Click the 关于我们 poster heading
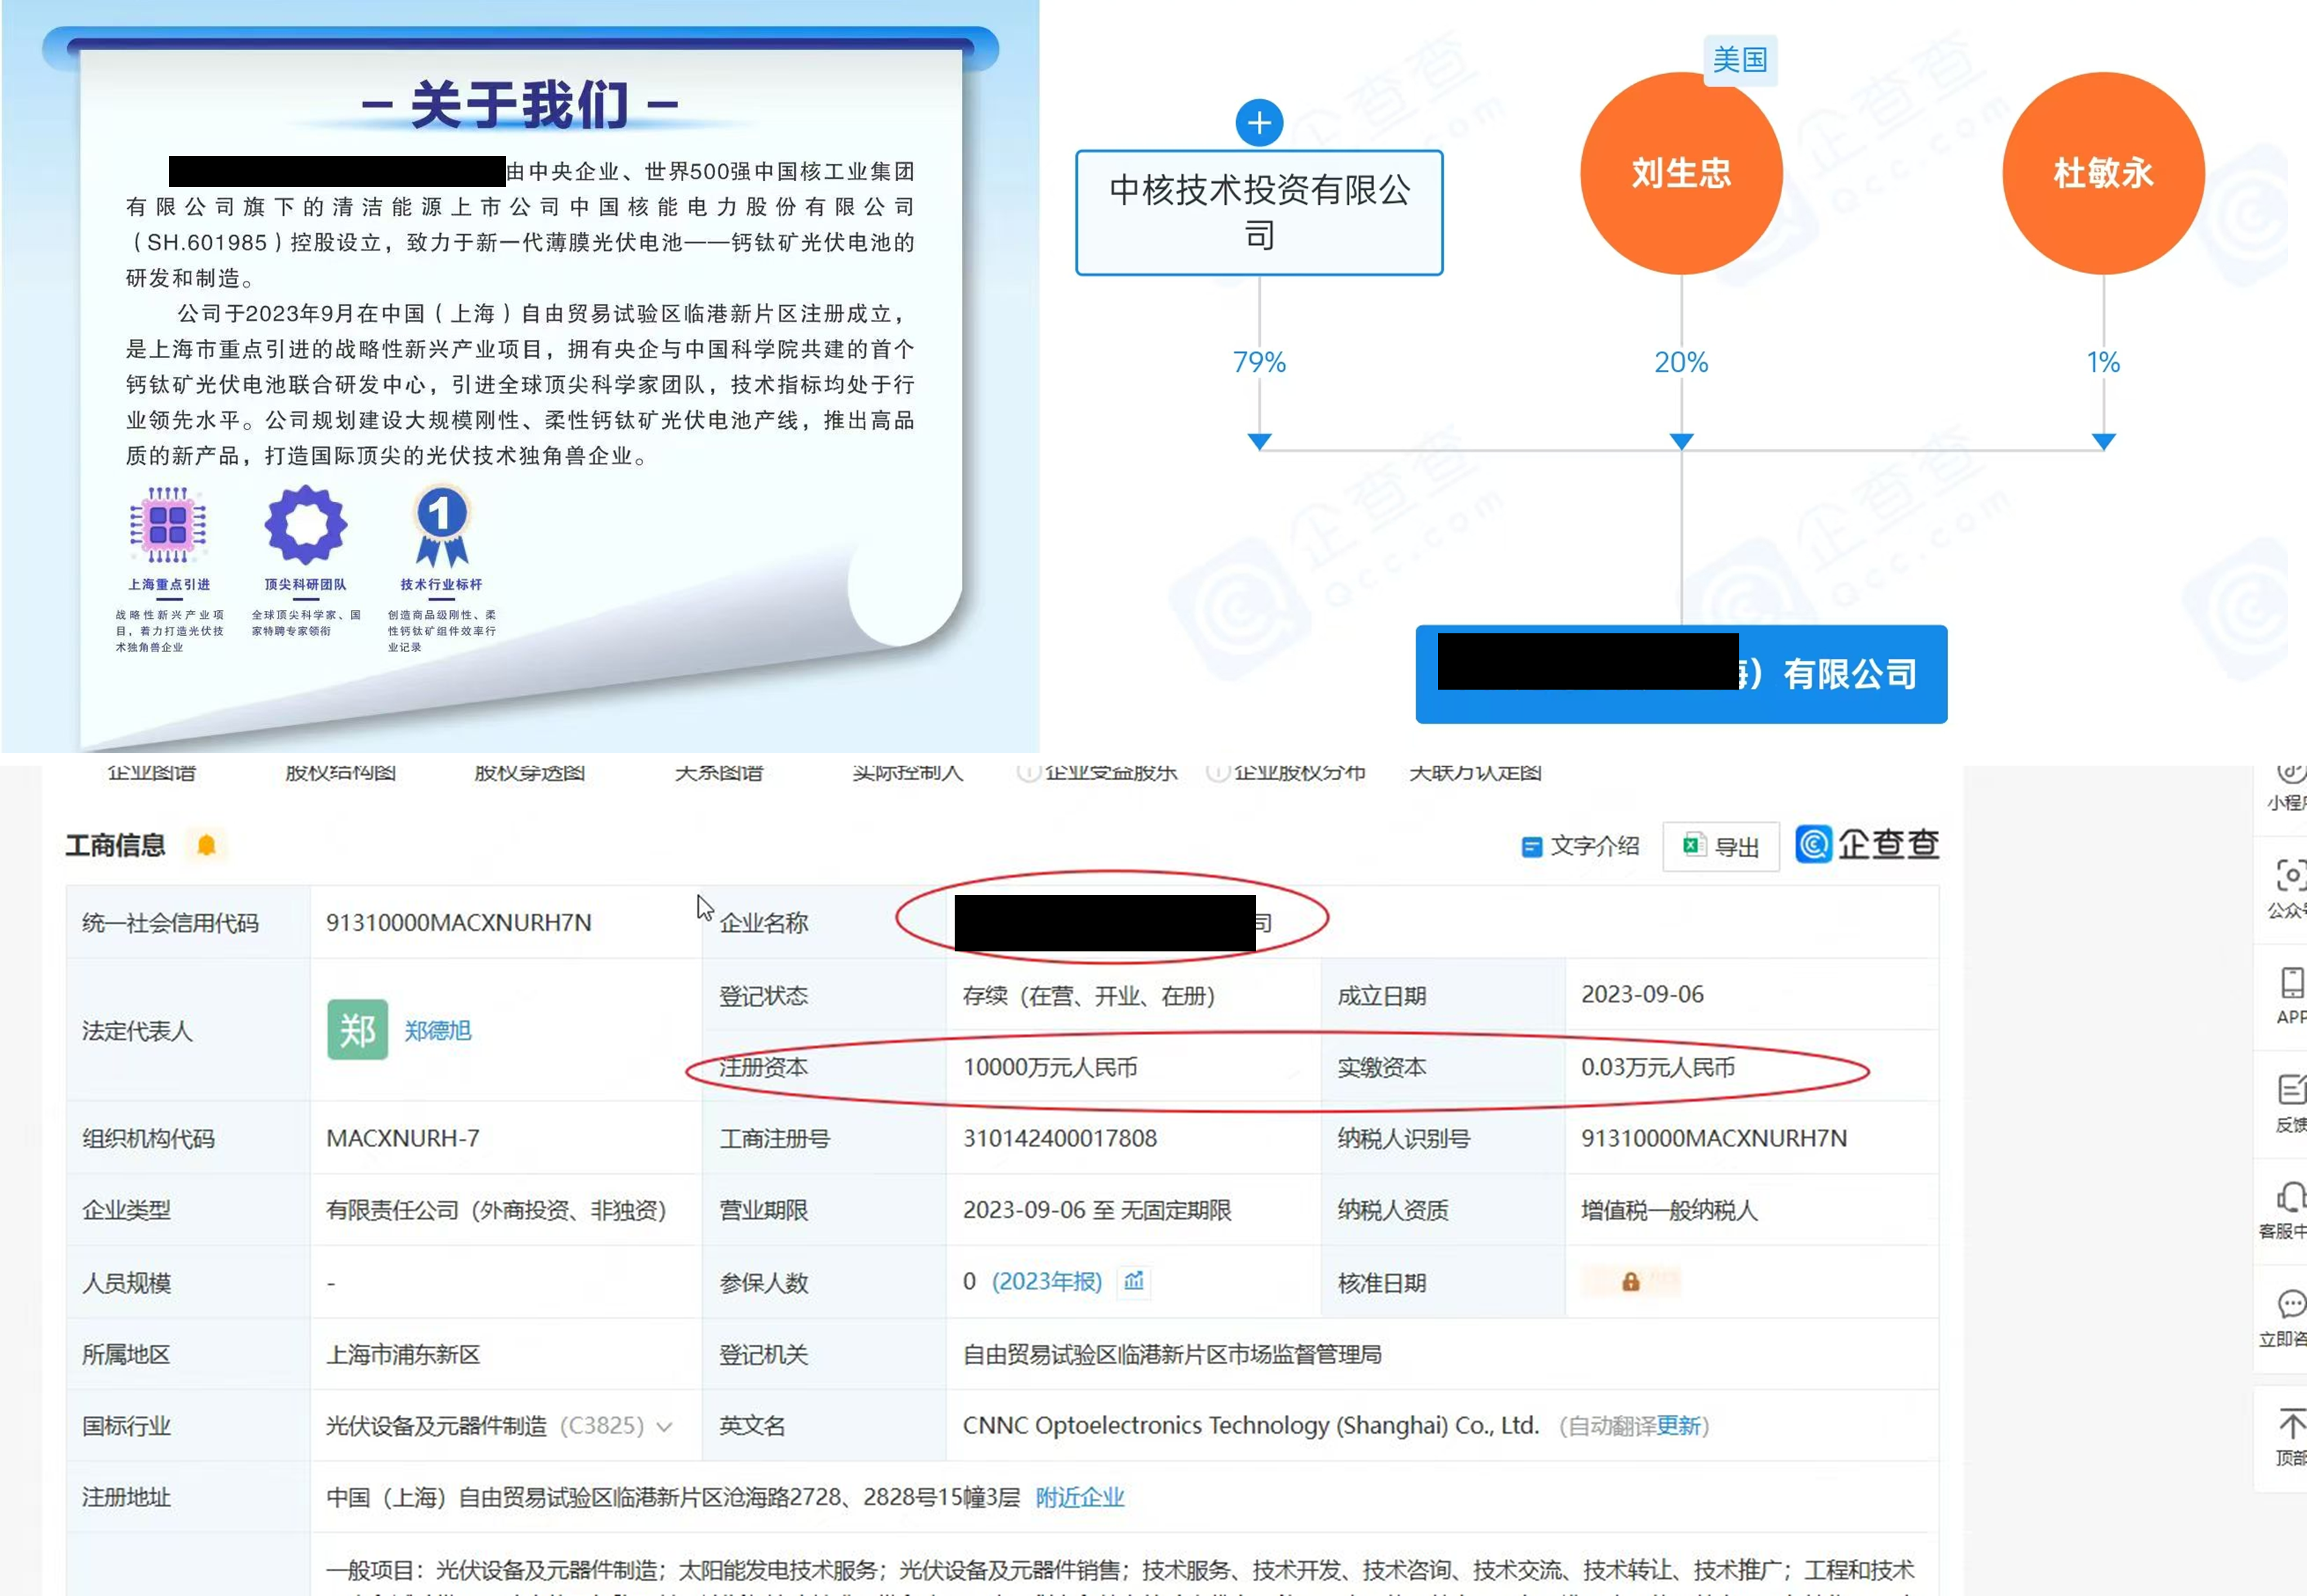 click(519, 104)
